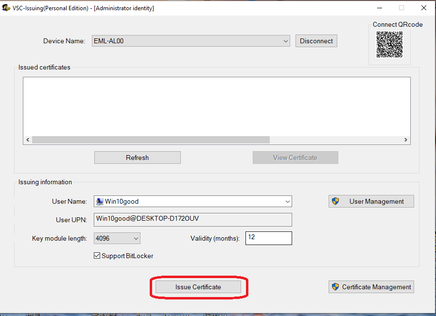The width and height of the screenshot is (436, 316).
Task: Expand the User Name dropdown arrow
Action: click(x=288, y=201)
